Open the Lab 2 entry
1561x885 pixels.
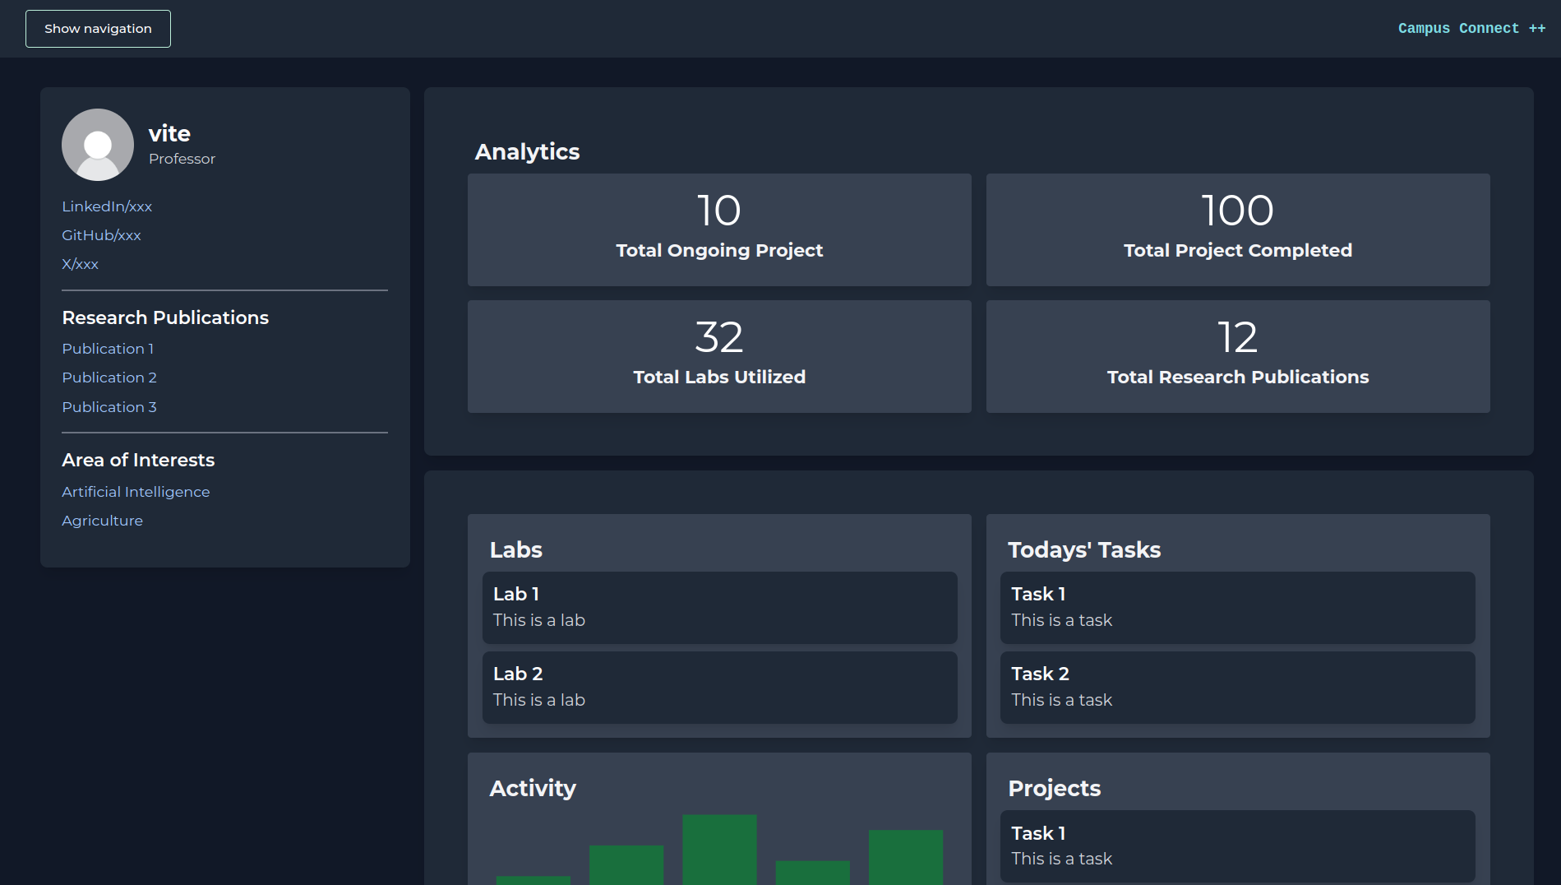719,688
